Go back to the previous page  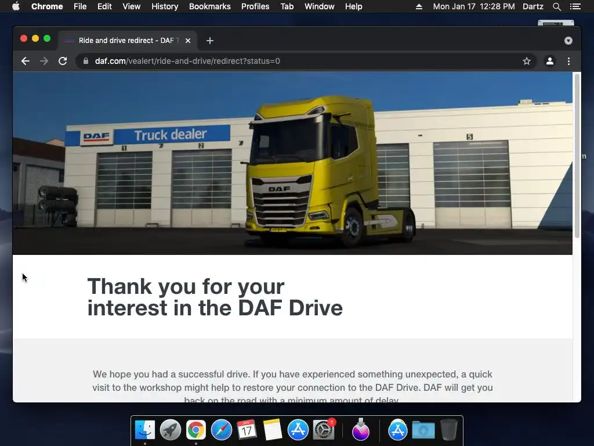pyautogui.click(x=26, y=61)
